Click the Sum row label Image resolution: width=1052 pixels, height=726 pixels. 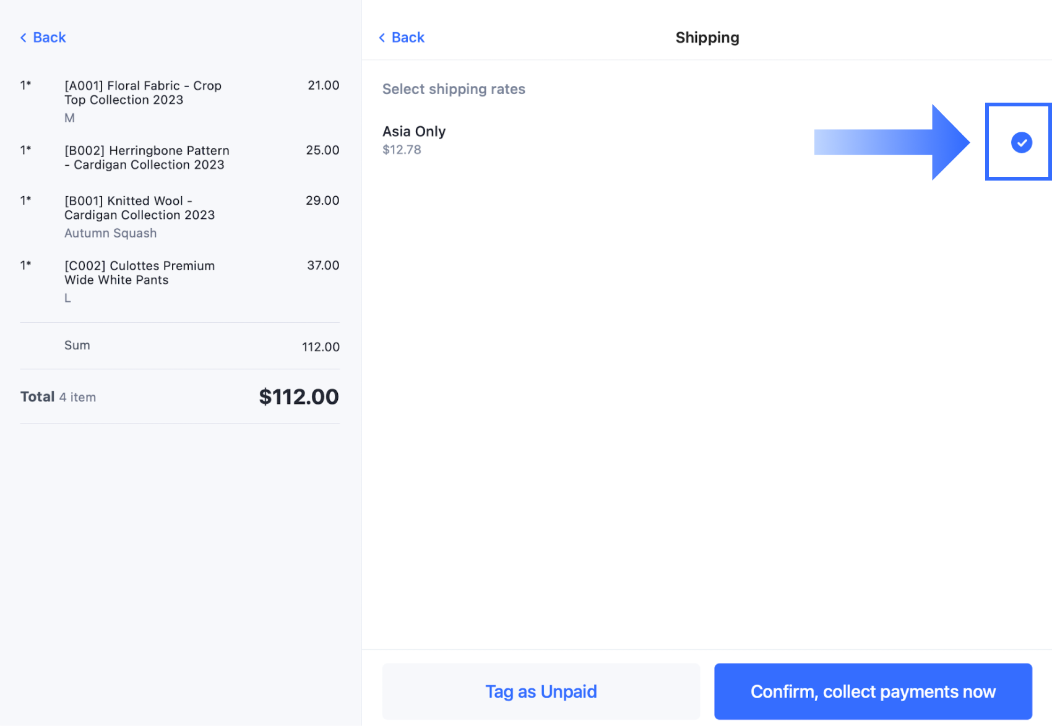[x=77, y=346]
